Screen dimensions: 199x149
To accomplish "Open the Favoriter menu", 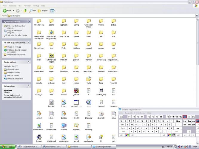I will (x=27, y=5).
